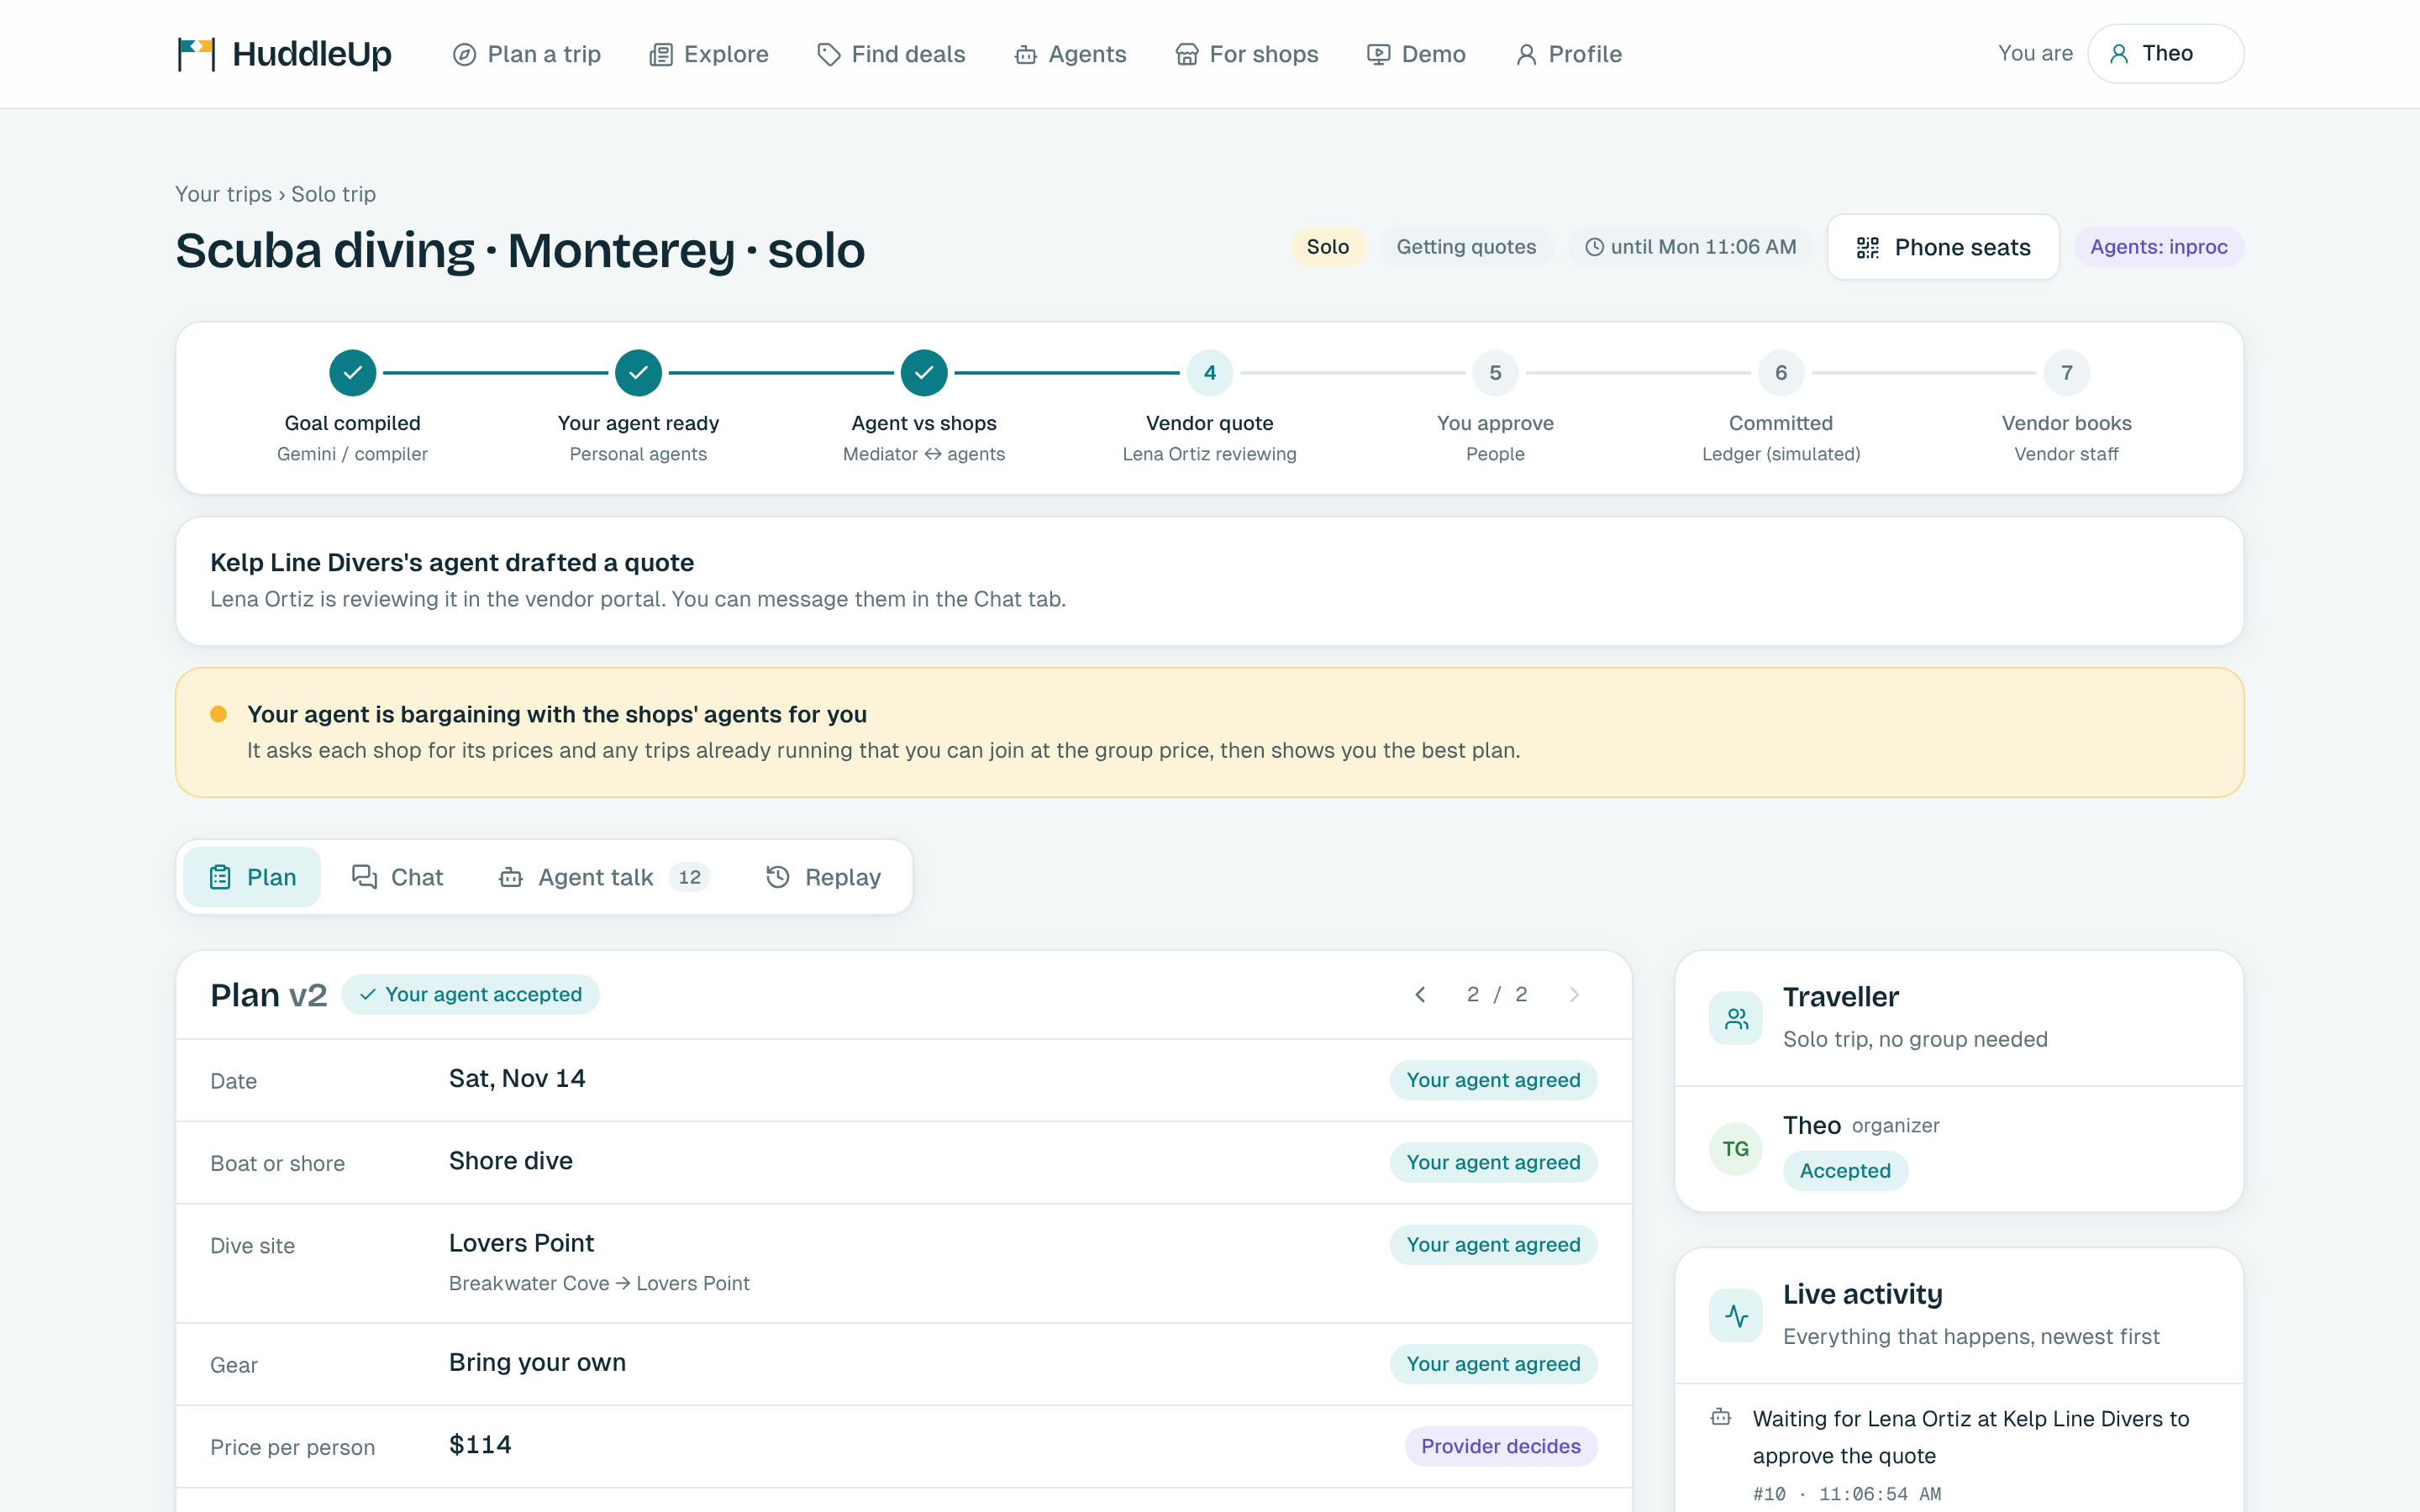The image size is (2420, 1512).
Task: Open the Agents page
Action: (1070, 54)
